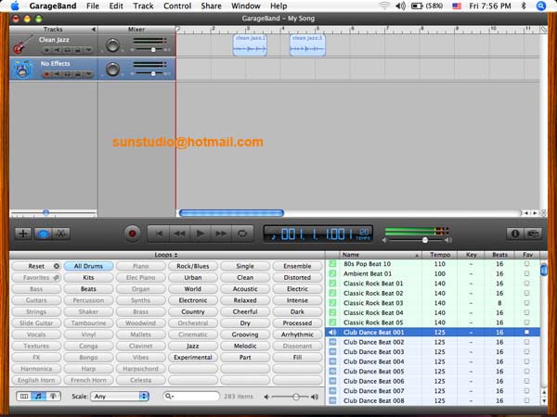Filter loops by Electronic genre
This screenshot has height=417, width=557.
(x=193, y=300)
